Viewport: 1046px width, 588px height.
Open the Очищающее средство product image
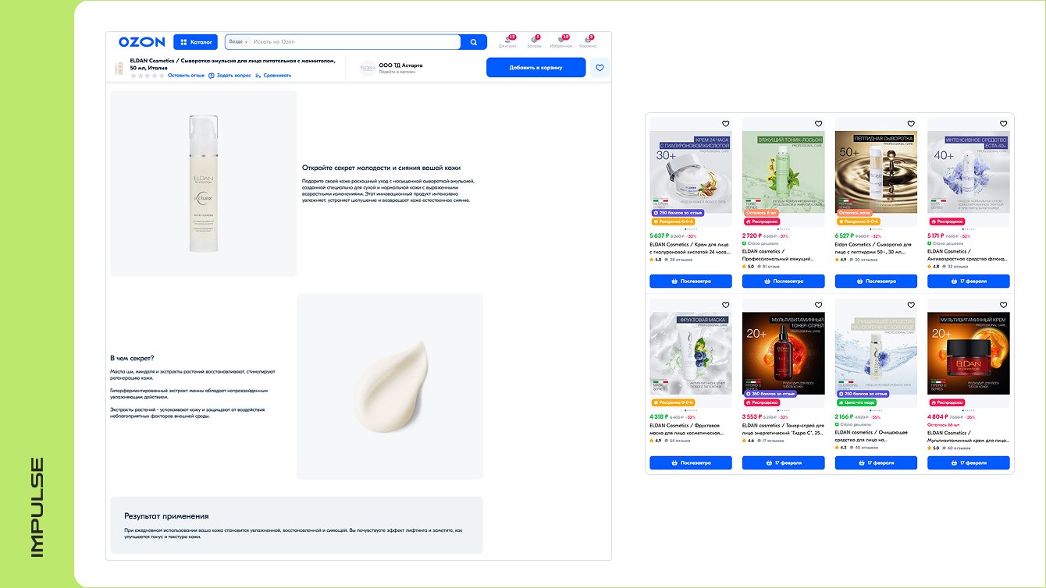click(876, 353)
